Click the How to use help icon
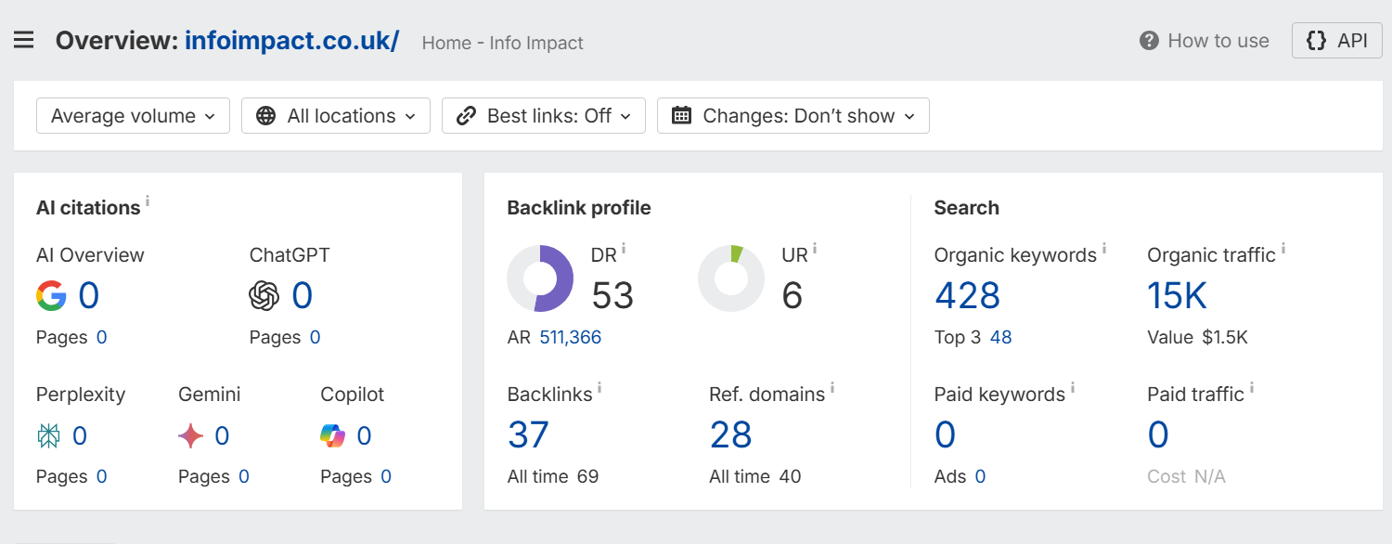1392x544 pixels. point(1149,41)
